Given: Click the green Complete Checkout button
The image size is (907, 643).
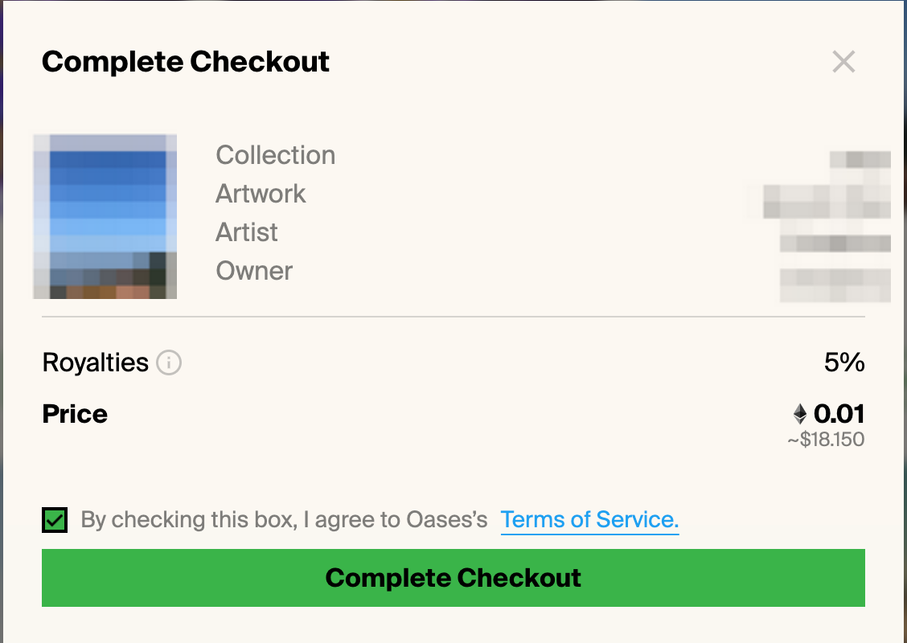Looking at the screenshot, I should point(453,578).
